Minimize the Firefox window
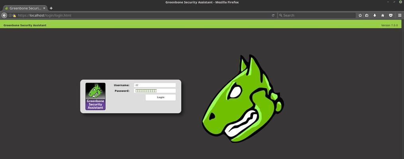The image size is (404, 159). coord(388,2)
